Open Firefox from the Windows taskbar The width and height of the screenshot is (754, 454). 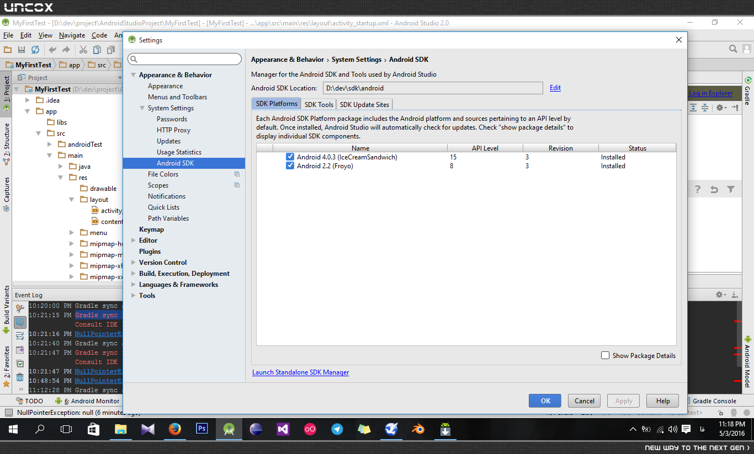pyautogui.click(x=175, y=429)
